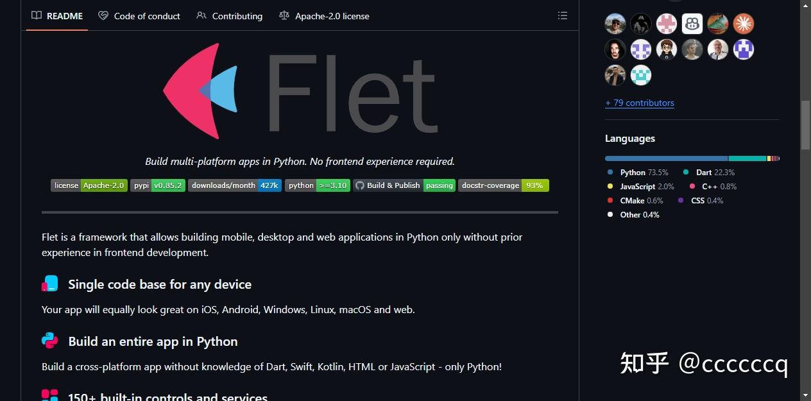Open the CMake 0.6% language link
The image size is (811, 401).
coord(636,200)
